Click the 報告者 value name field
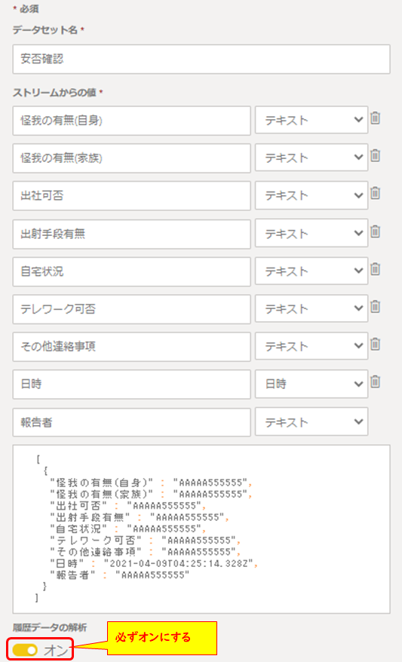Image resolution: width=402 pixels, height=662 pixels. (x=132, y=422)
